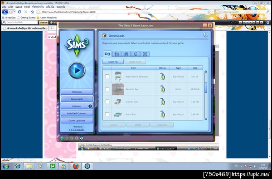This screenshot has height=179, width=272.
Task: Open the Welcome section in launcher
Action: click(x=77, y=92)
